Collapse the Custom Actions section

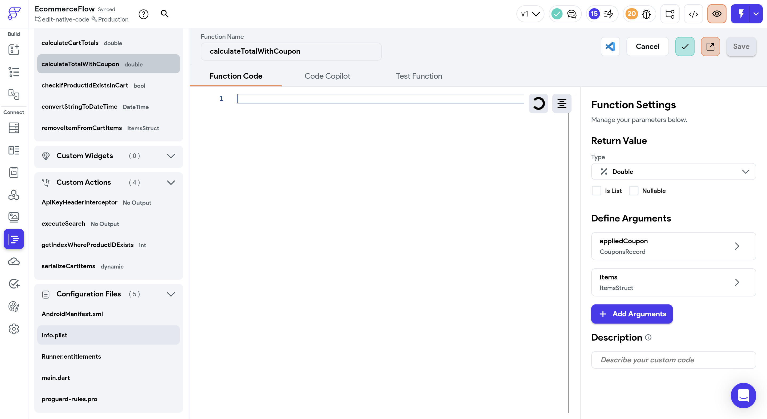click(x=171, y=182)
